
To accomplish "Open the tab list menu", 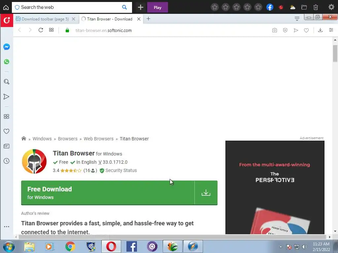I will tap(297, 19).
